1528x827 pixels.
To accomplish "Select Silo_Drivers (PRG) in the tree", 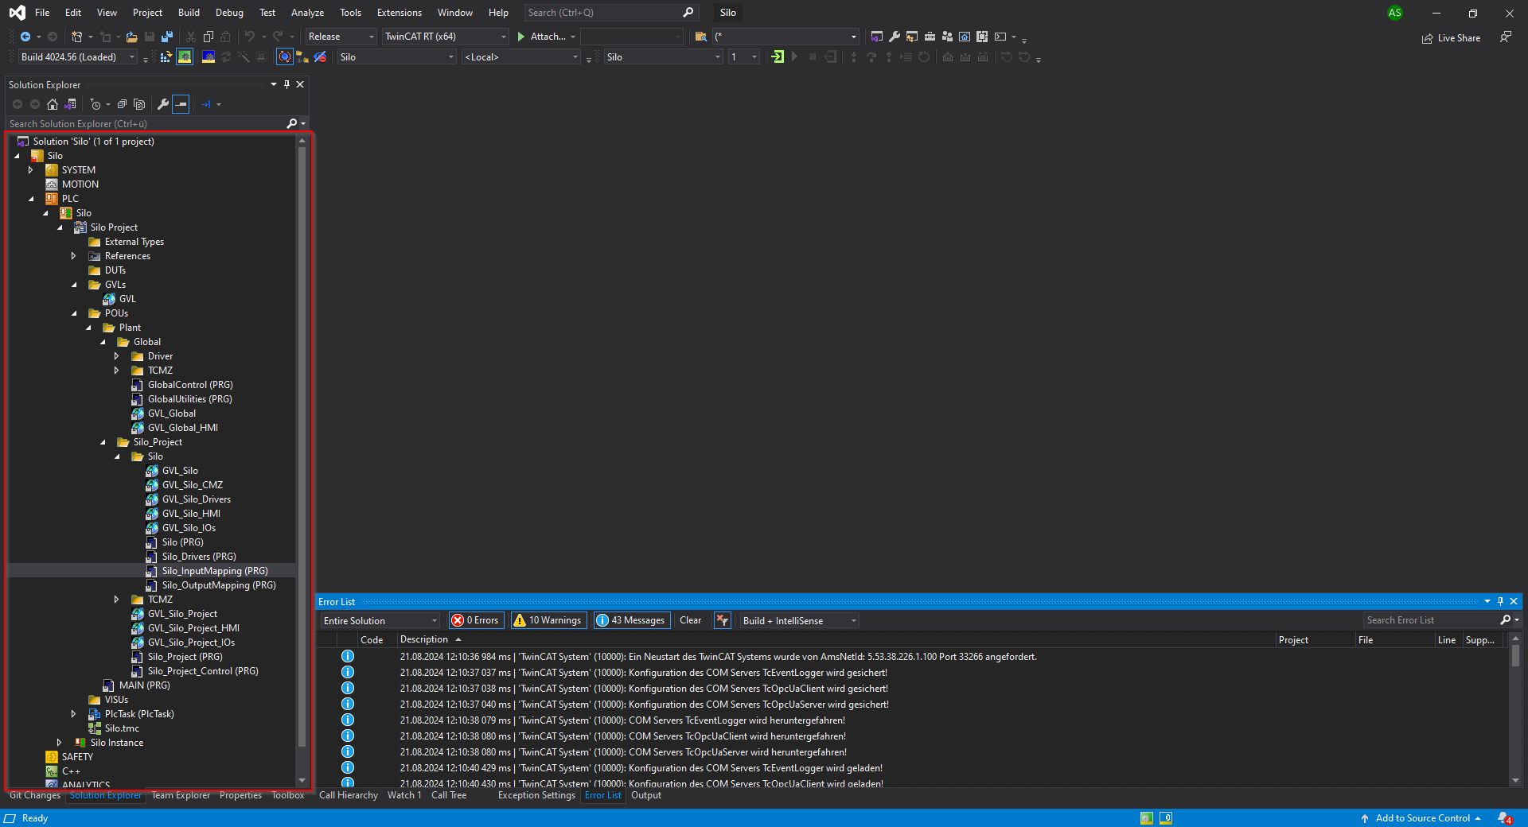I will pos(199,557).
